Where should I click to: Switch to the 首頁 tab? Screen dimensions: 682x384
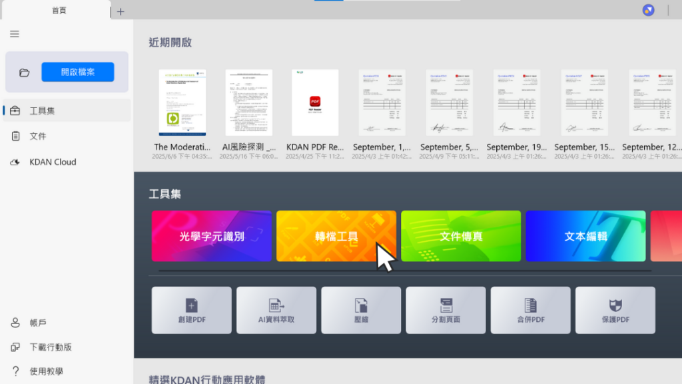coord(57,10)
